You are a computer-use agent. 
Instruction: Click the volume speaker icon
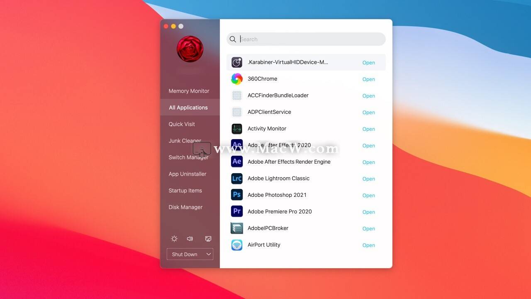click(190, 239)
